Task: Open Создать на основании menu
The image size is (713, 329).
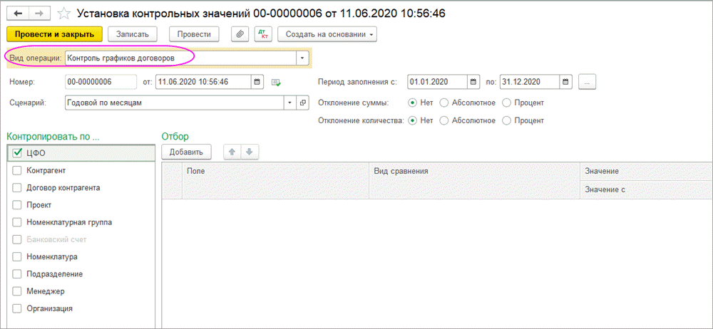Action: point(327,34)
